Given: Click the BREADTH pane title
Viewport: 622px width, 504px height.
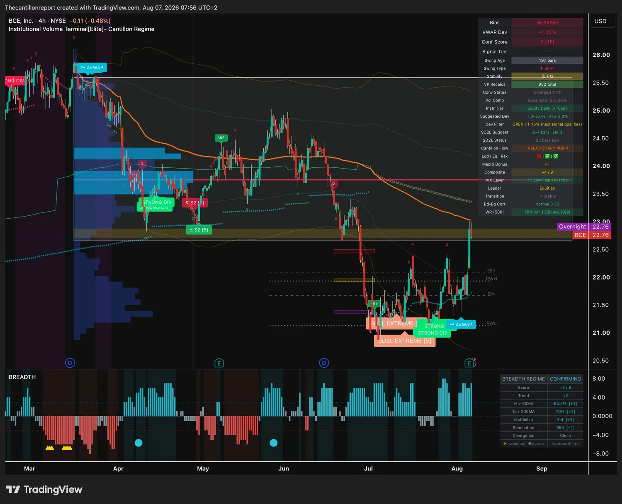Looking at the screenshot, I should 22,377.
